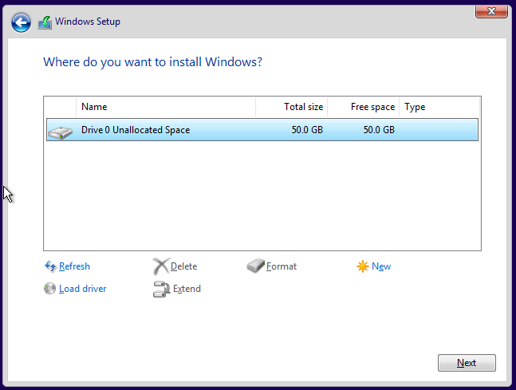Click the Format drive icon
Screen dimensions: 516x390
255,266
